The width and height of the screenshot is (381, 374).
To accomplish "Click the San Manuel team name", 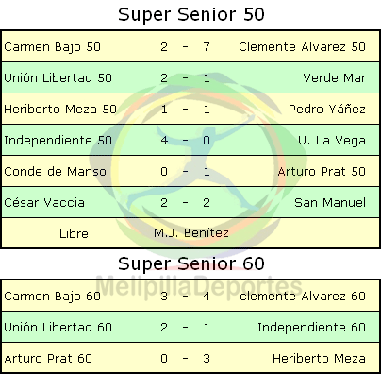I will 330,202.
